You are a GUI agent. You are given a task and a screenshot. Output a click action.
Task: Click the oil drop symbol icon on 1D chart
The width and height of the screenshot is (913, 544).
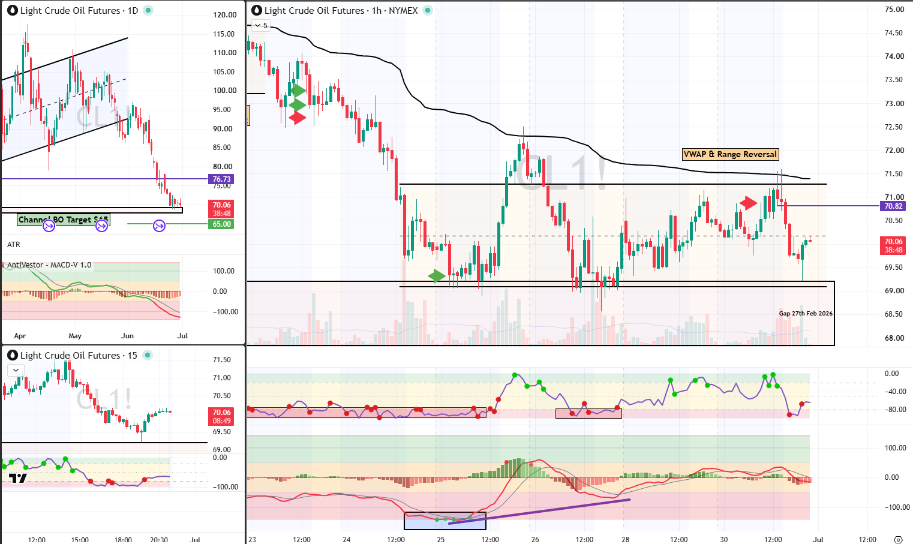[12, 10]
